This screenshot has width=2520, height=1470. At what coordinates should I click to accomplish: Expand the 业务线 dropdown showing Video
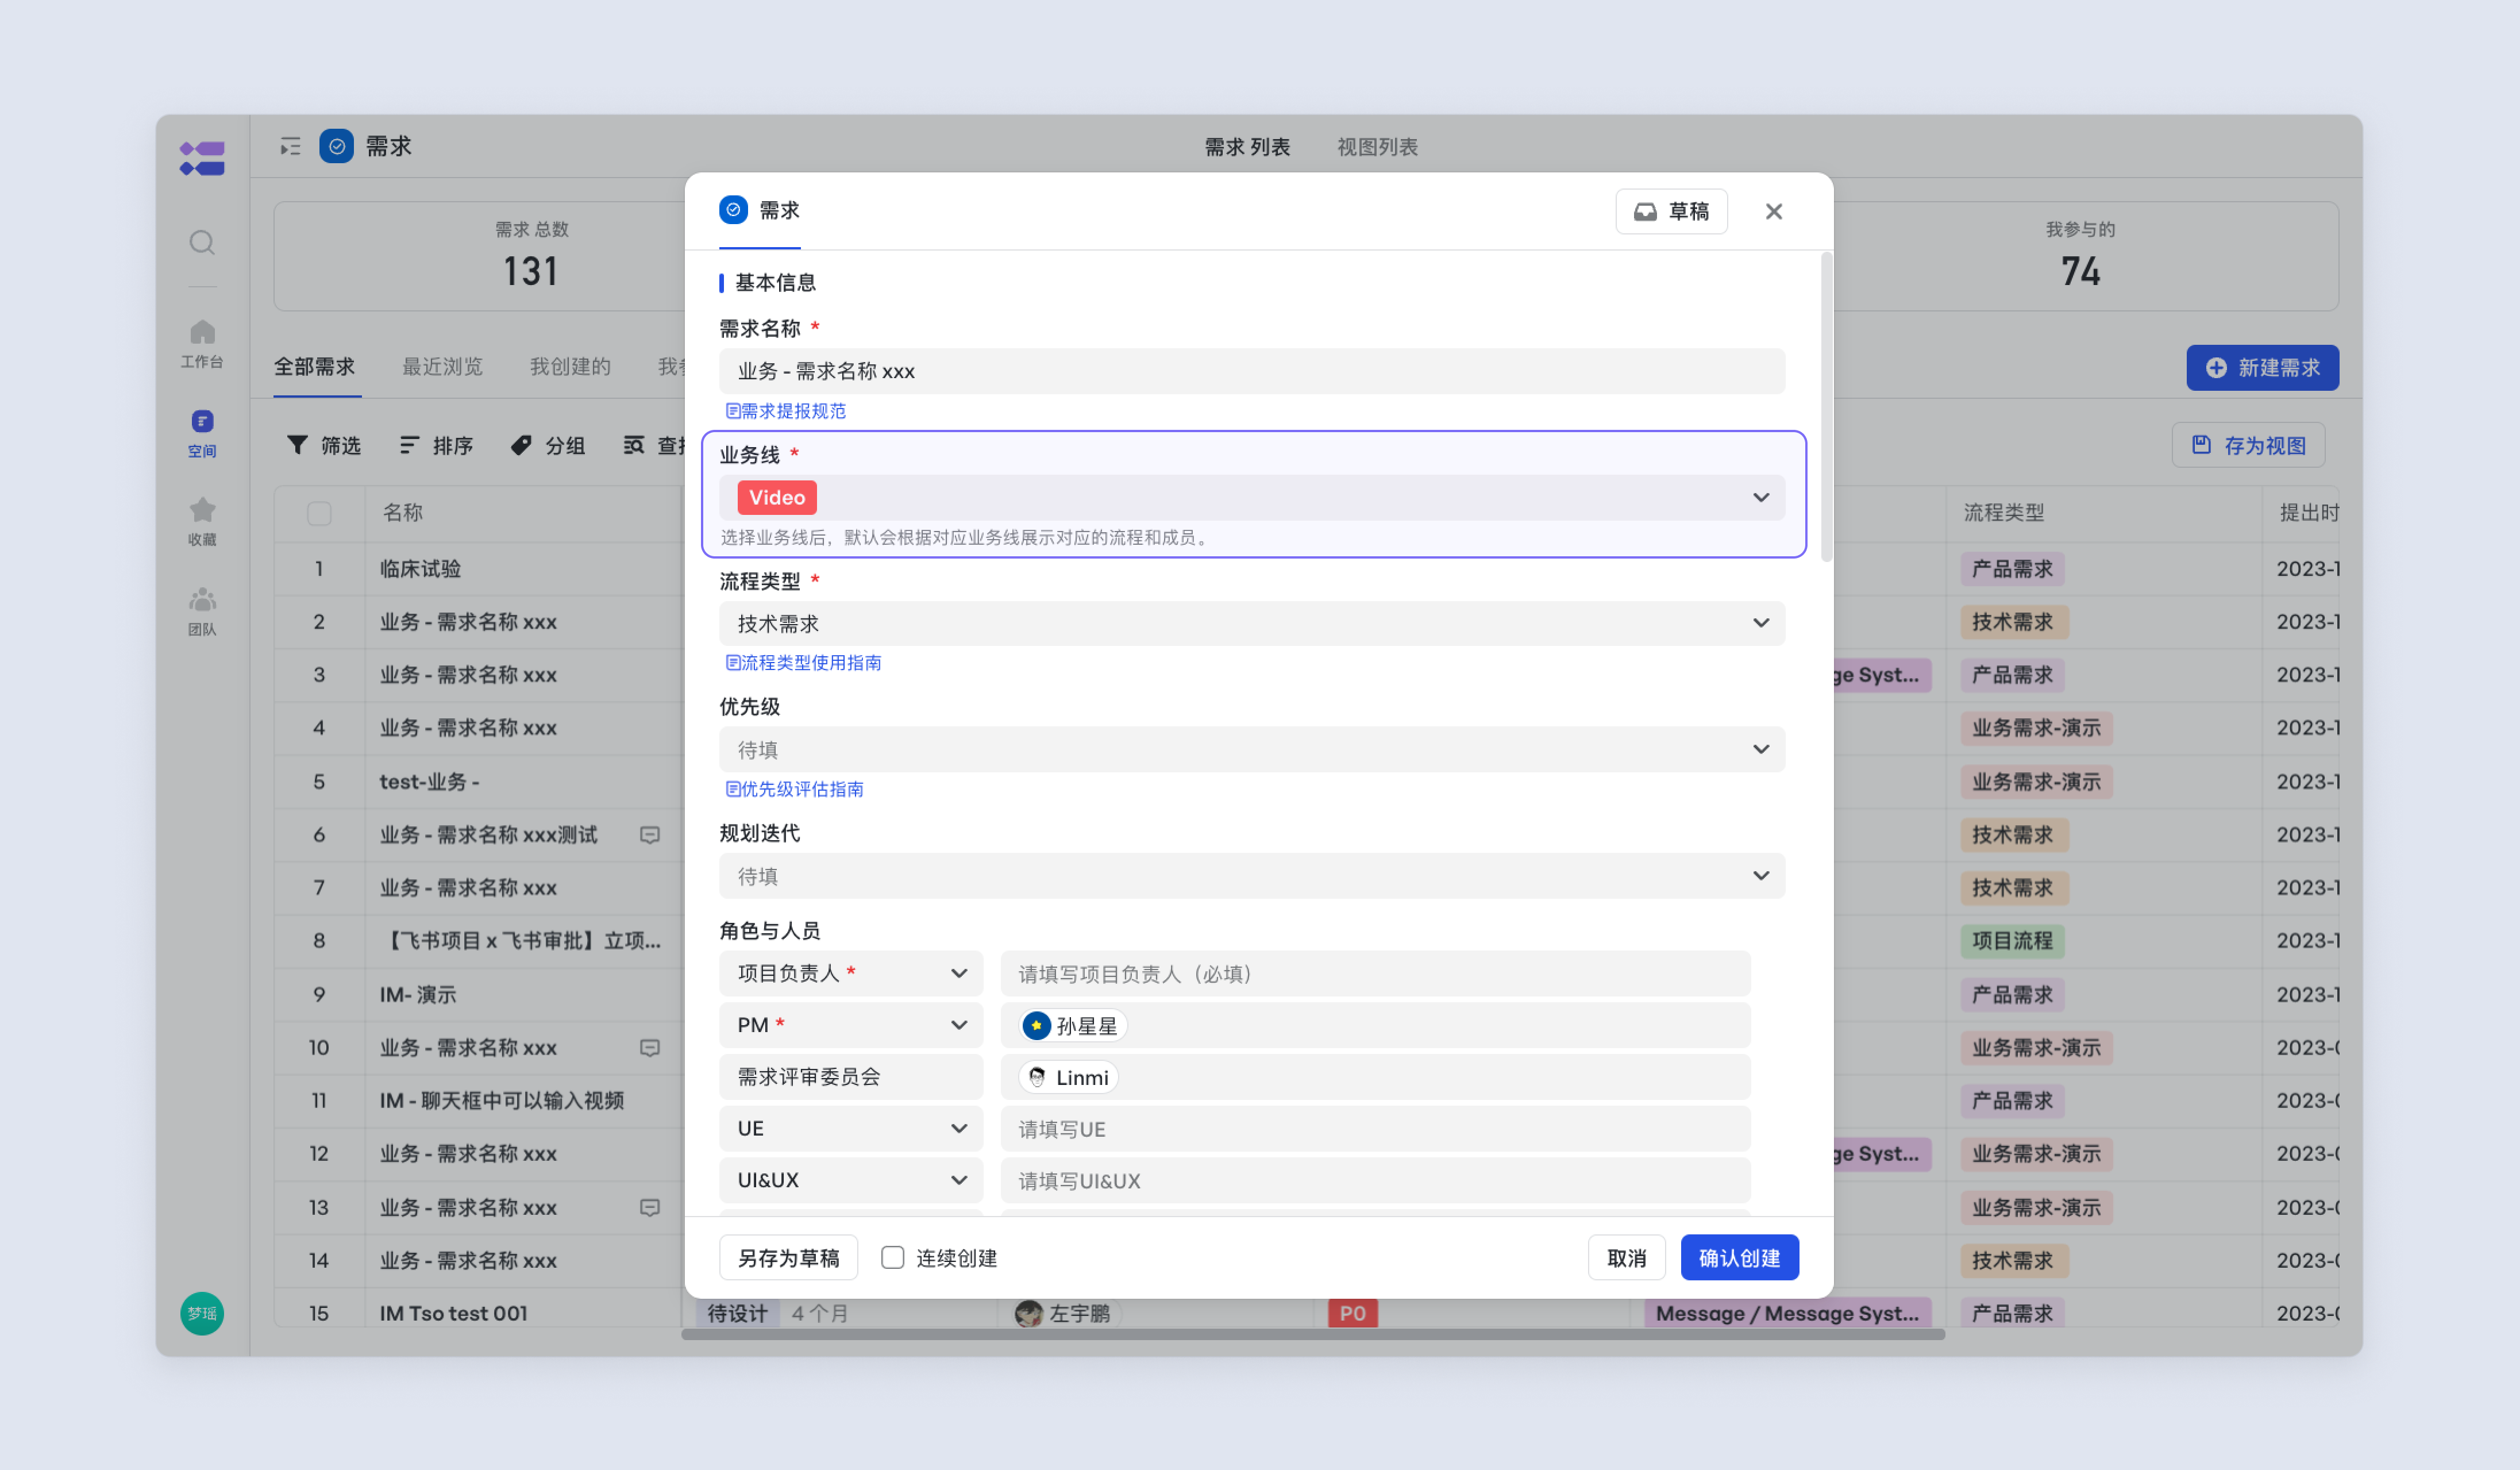point(1252,497)
